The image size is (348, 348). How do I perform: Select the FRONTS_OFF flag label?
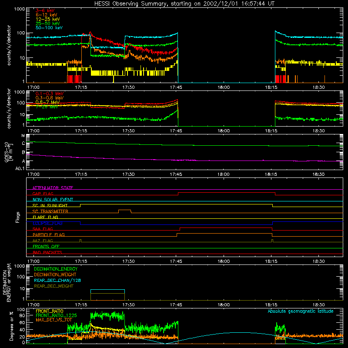pyautogui.click(x=46, y=246)
